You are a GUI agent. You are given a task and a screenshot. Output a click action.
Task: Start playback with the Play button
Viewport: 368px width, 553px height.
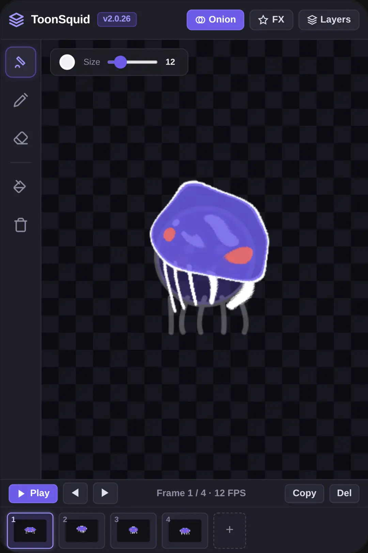pos(33,493)
